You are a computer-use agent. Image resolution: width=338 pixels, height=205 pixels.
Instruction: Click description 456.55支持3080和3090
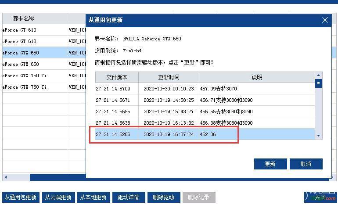(x=226, y=111)
